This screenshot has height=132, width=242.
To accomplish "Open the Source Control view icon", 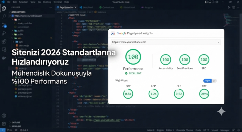I will 4,25.
